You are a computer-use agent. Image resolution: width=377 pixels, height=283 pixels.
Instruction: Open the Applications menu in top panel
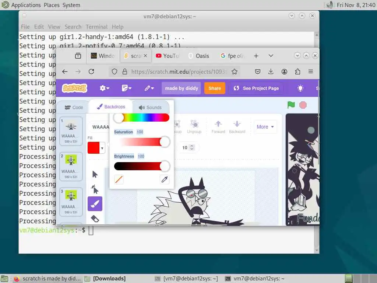[26, 5]
